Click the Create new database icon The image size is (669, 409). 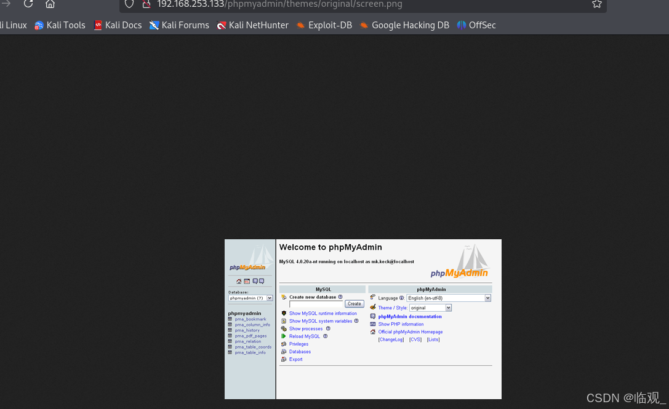coord(284,297)
